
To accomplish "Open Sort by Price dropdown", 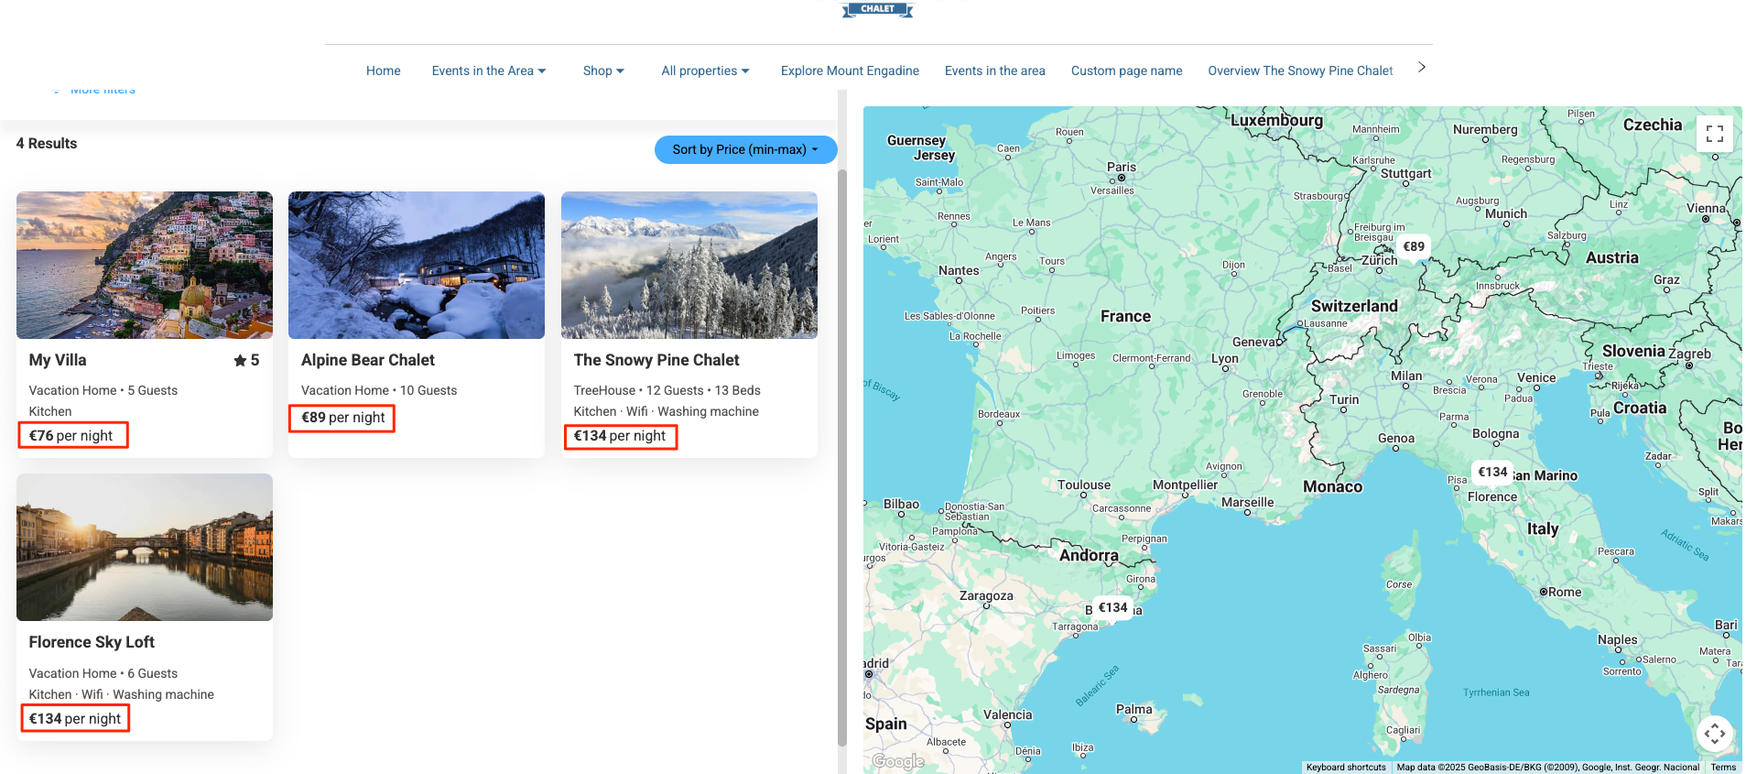I will tap(744, 149).
